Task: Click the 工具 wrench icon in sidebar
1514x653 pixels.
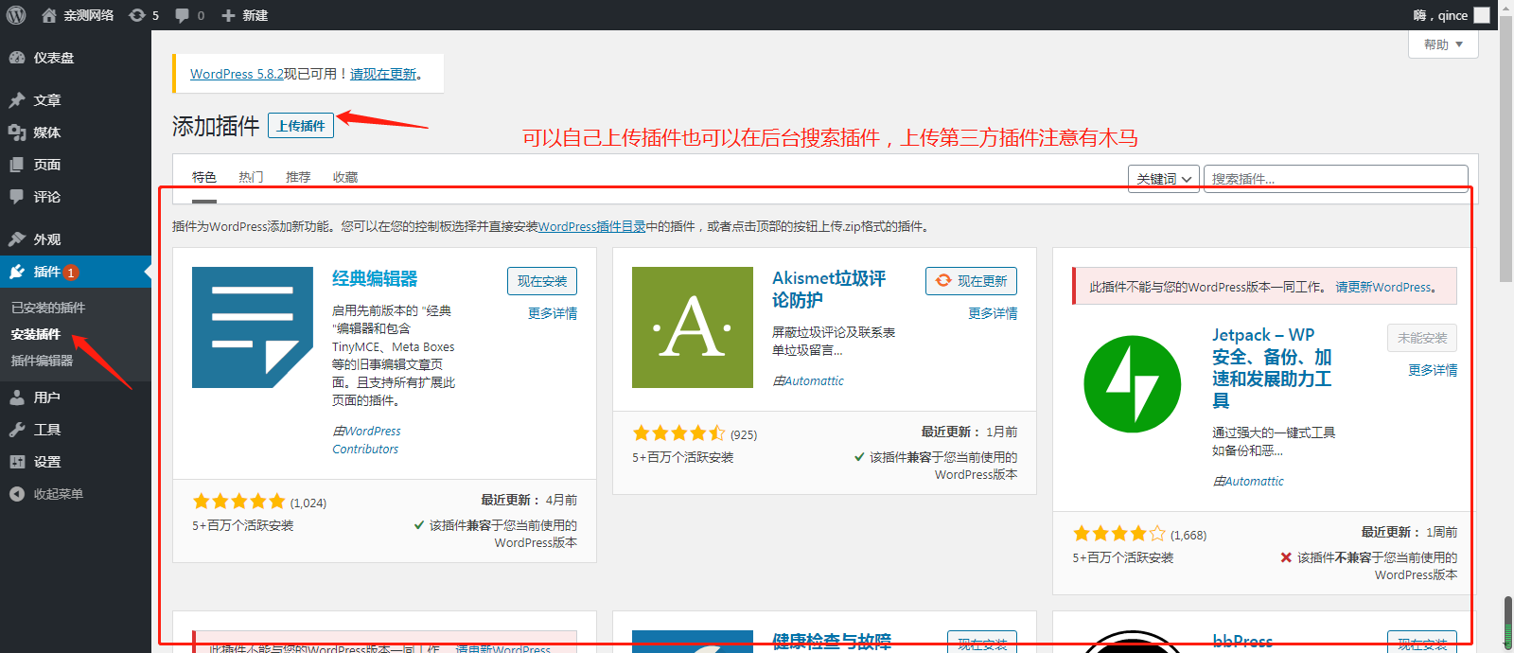Action: [17, 430]
